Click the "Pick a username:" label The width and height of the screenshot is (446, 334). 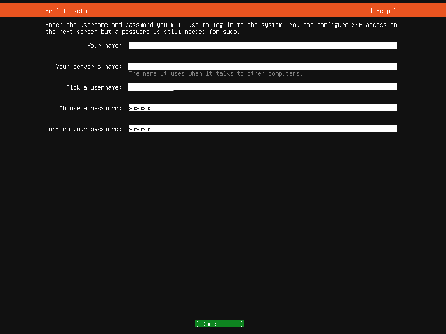click(94, 87)
